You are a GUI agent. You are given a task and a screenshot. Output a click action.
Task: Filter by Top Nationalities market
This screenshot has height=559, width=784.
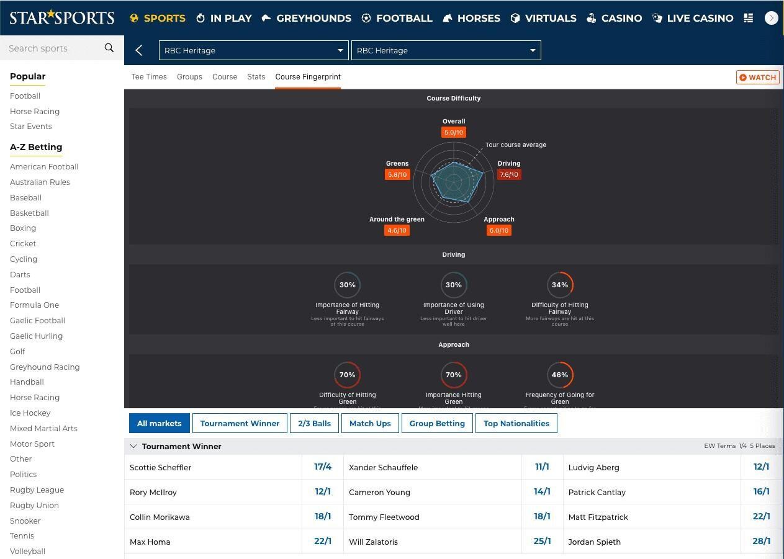click(516, 423)
